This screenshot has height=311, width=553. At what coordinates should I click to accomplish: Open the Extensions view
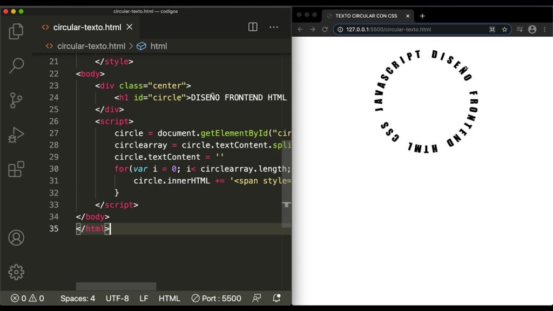[16, 169]
